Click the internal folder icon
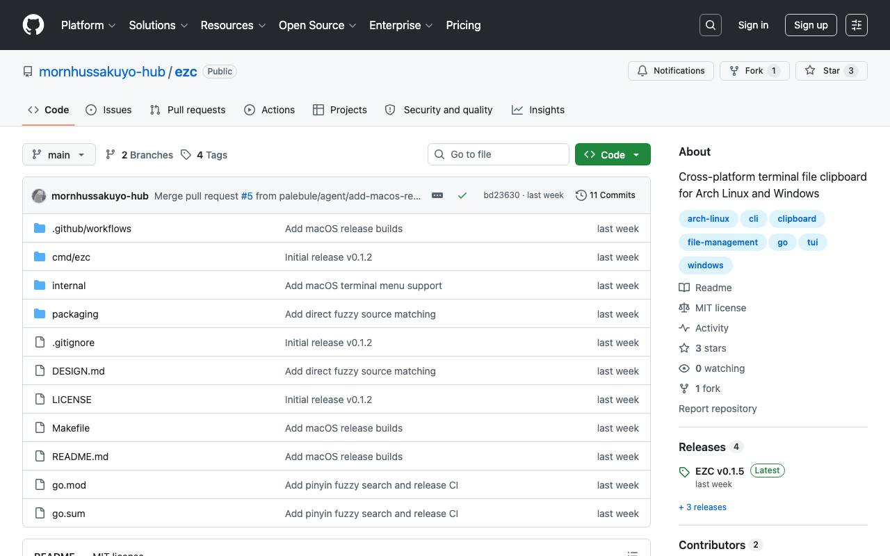 click(x=40, y=286)
